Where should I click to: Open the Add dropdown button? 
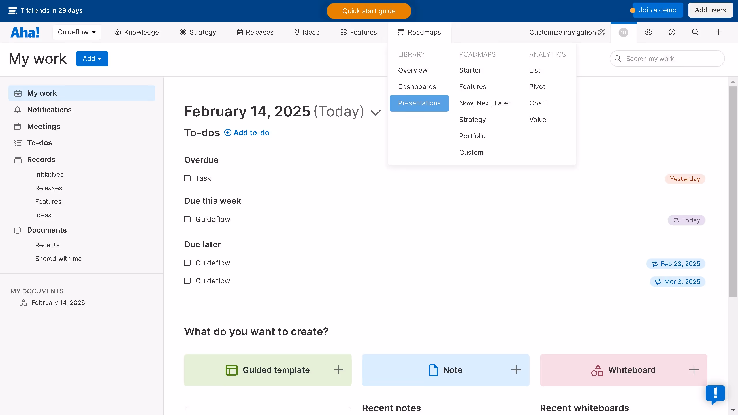pyautogui.click(x=92, y=59)
